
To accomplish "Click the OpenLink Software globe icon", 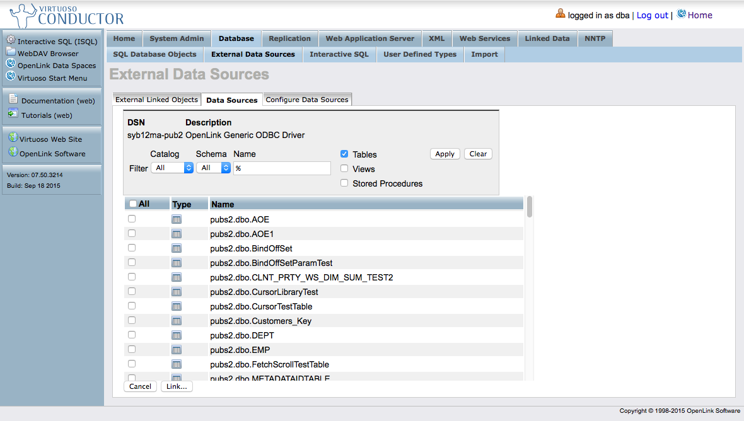I will 13,152.
